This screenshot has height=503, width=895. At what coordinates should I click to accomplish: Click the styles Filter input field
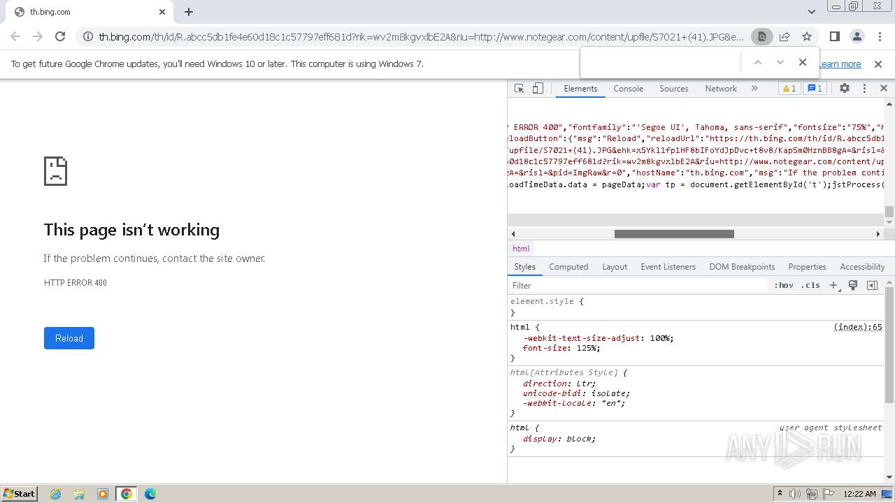(638, 285)
